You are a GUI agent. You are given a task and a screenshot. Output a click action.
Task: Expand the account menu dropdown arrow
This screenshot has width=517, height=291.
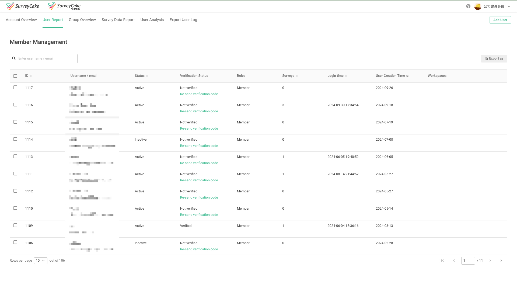(509, 6)
